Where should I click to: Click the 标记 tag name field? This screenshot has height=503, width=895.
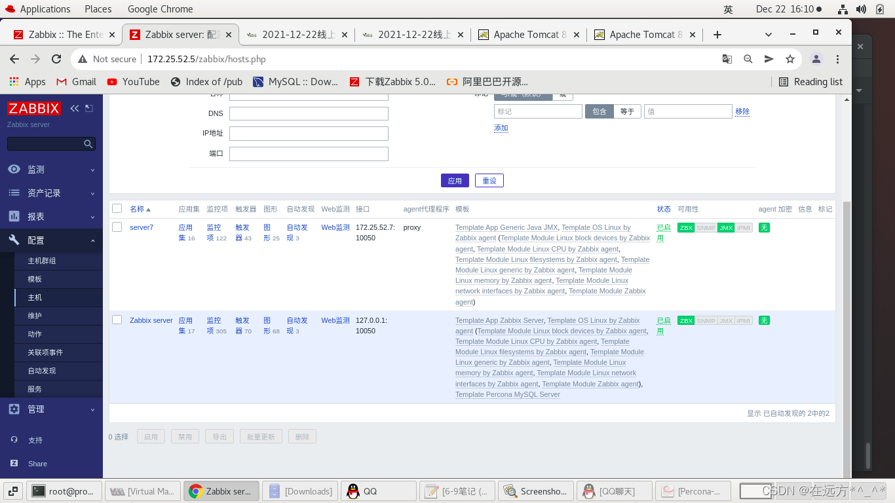point(538,111)
